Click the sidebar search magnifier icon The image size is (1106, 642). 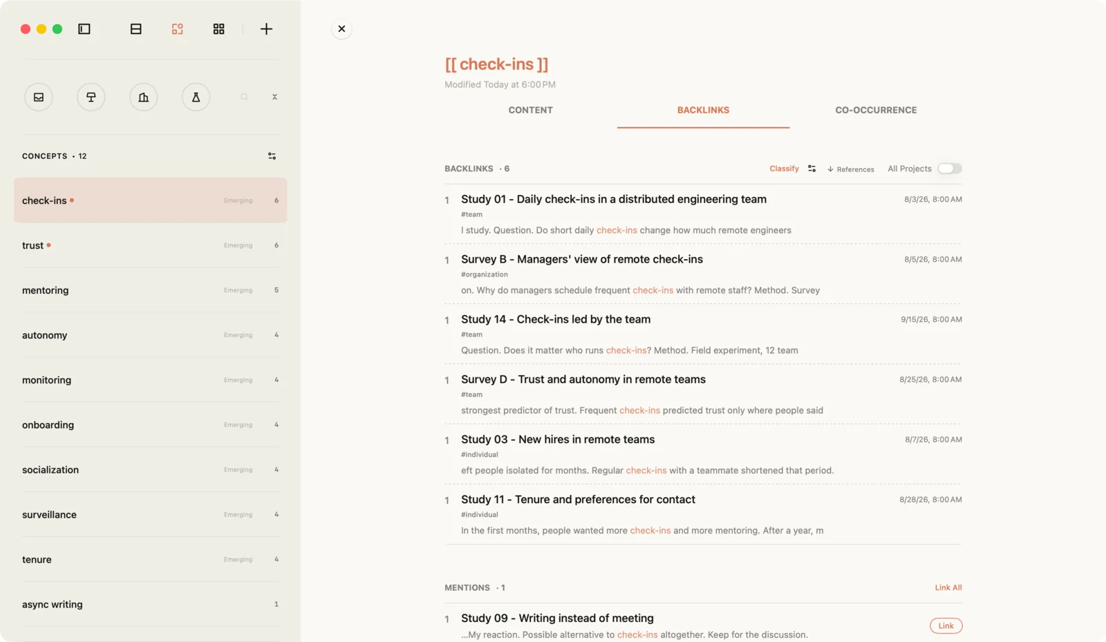(x=244, y=97)
